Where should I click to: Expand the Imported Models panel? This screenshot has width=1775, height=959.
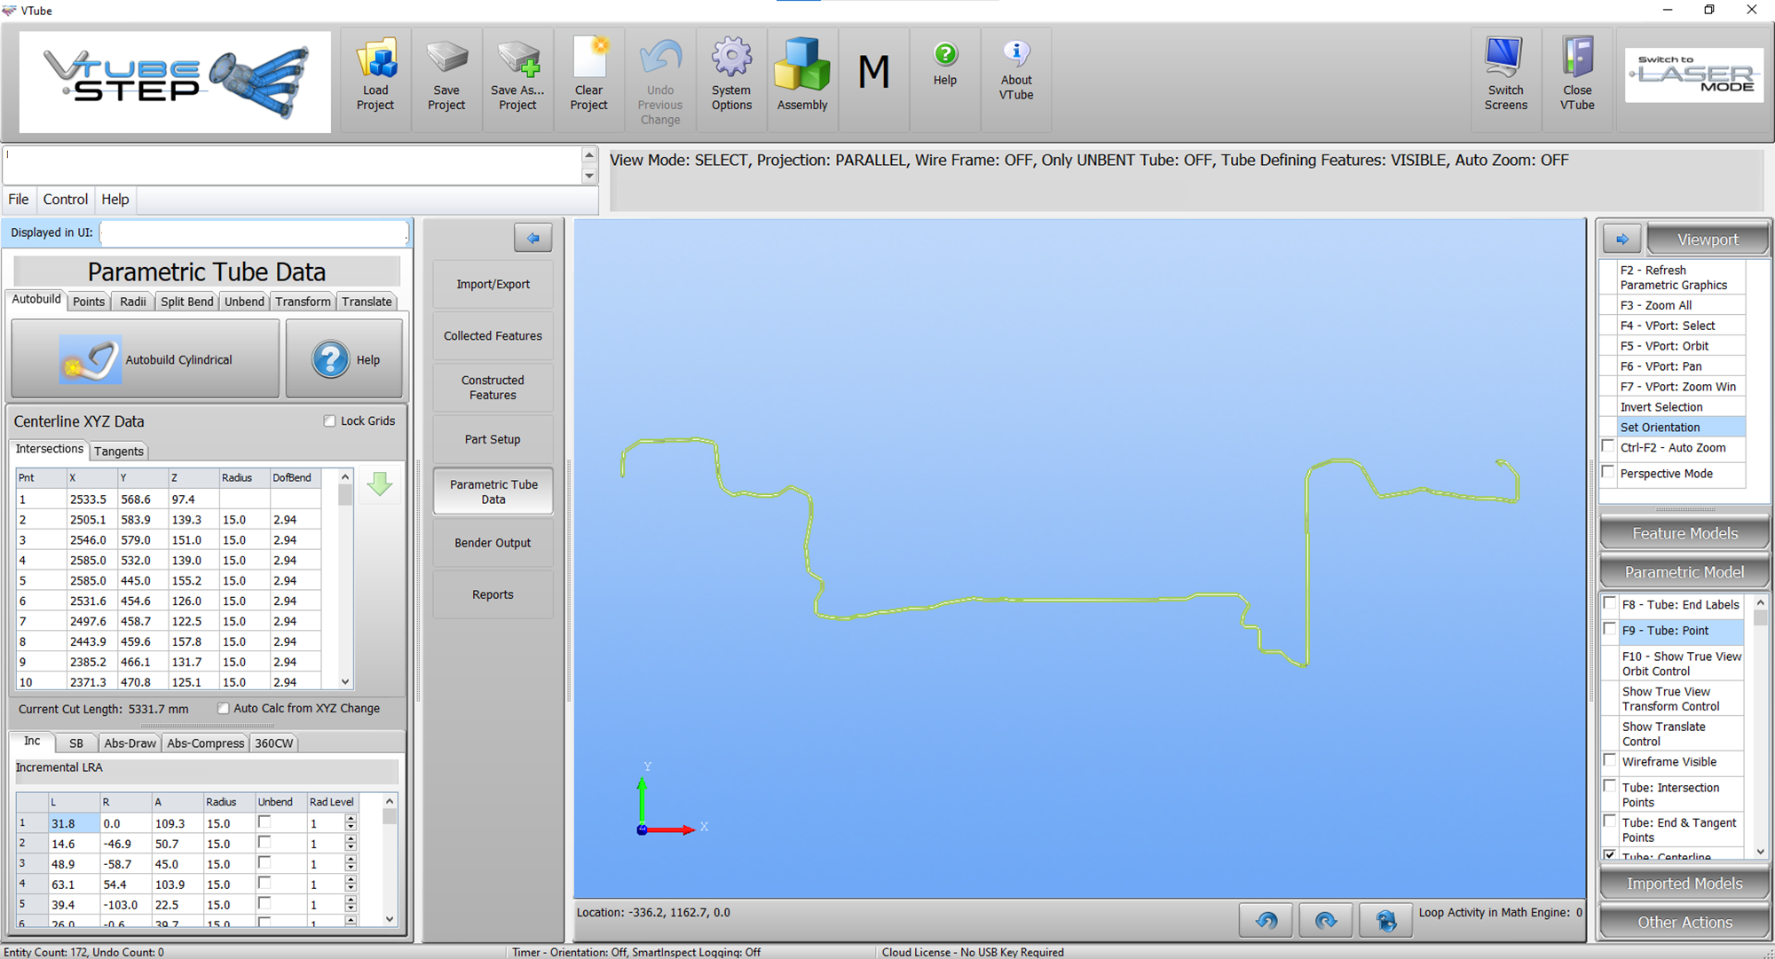pyautogui.click(x=1684, y=884)
